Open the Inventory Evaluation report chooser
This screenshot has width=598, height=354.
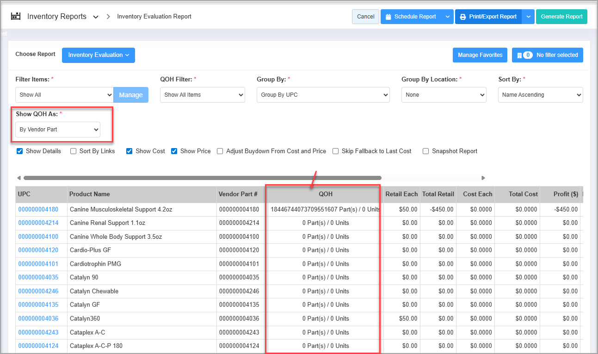(x=99, y=55)
